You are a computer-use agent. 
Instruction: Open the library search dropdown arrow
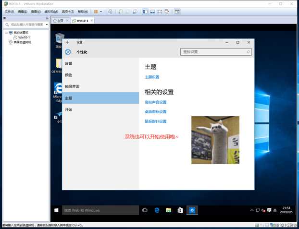coord(47,24)
